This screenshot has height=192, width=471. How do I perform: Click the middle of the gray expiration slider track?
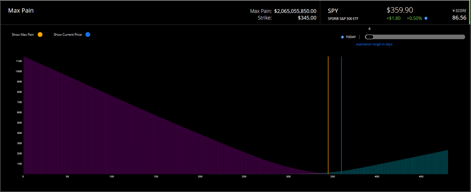[415, 37]
